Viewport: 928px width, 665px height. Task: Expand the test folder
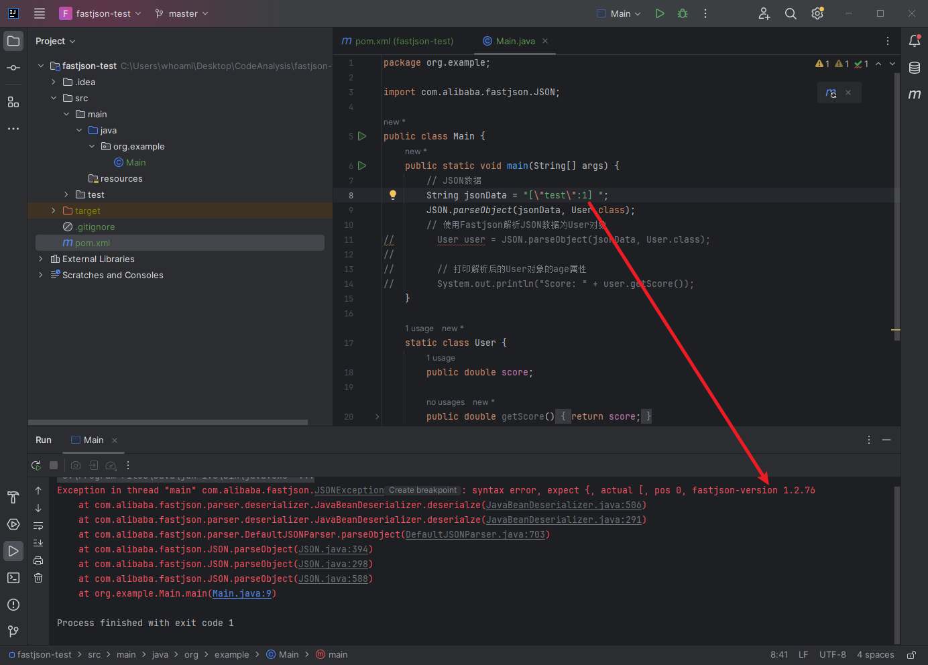(66, 194)
